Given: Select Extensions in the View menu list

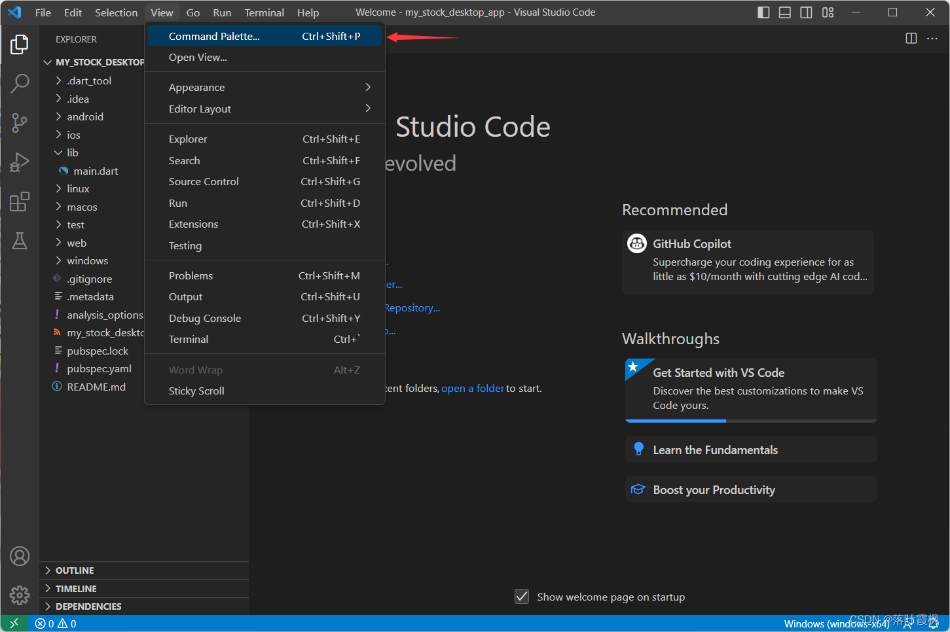Looking at the screenshot, I should click(265, 224).
